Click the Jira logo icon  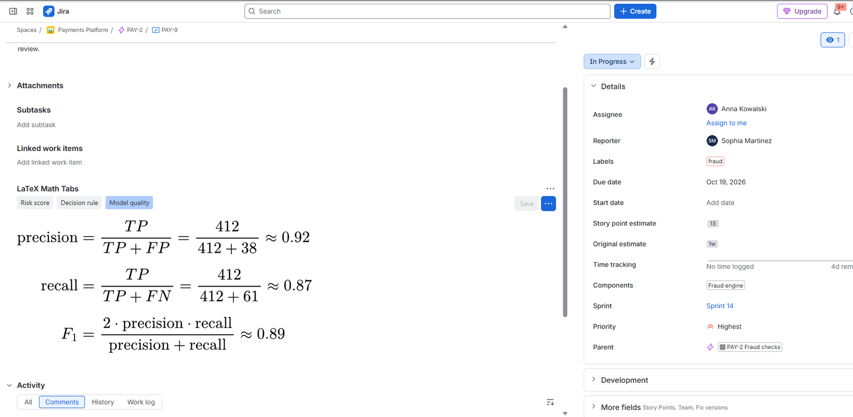[49, 11]
